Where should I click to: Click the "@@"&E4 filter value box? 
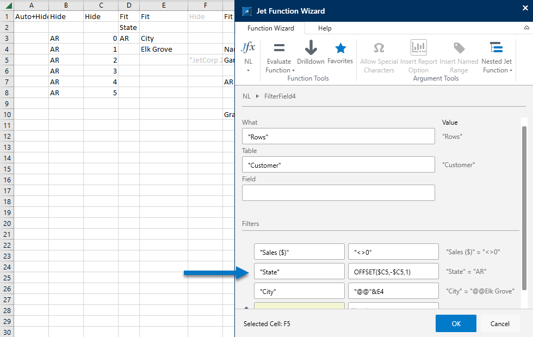point(393,291)
